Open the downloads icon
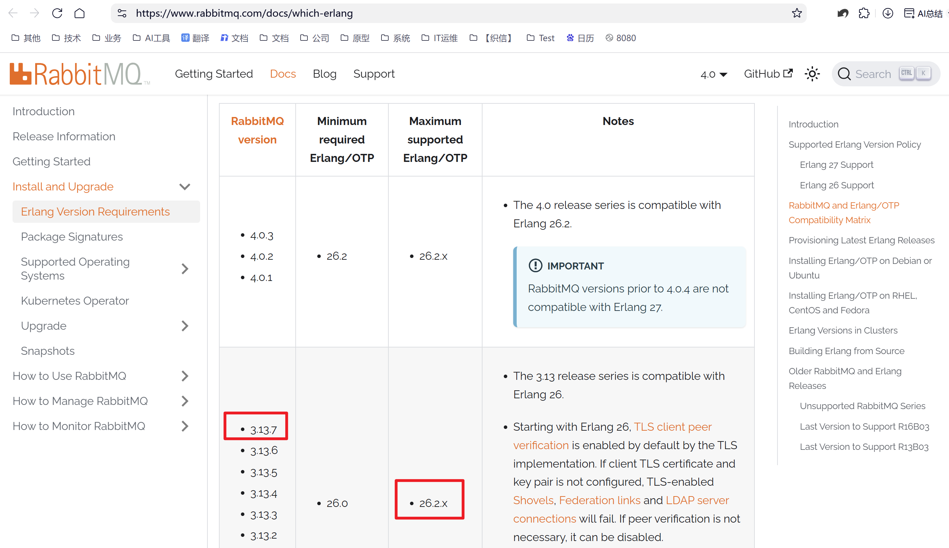 pyautogui.click(x=888, y=13)
